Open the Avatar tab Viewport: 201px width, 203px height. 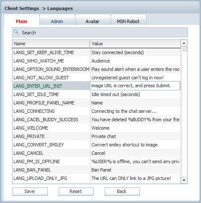pyautogui.click(x=93, y=21)
